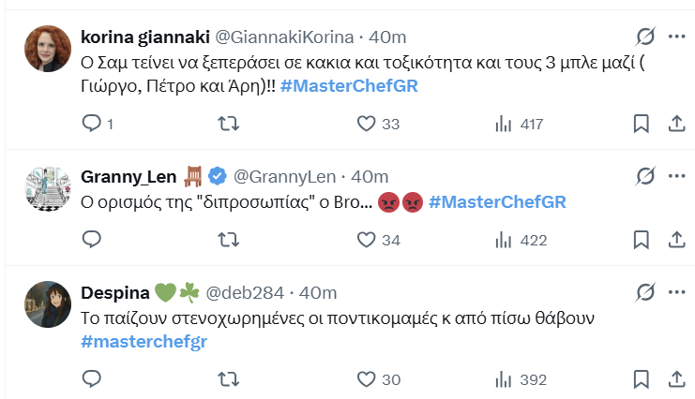Open more options menu on Granny_Len's tweet
Screen dimensions: 695x399
(x=676, y=175)
